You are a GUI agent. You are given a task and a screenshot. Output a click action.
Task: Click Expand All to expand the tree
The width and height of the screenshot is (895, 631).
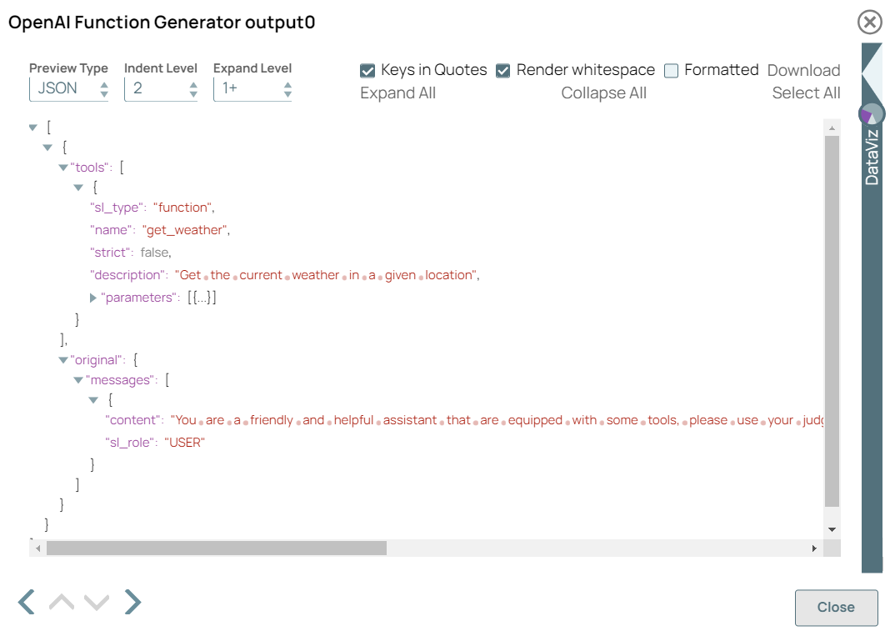tap(398, 93)
